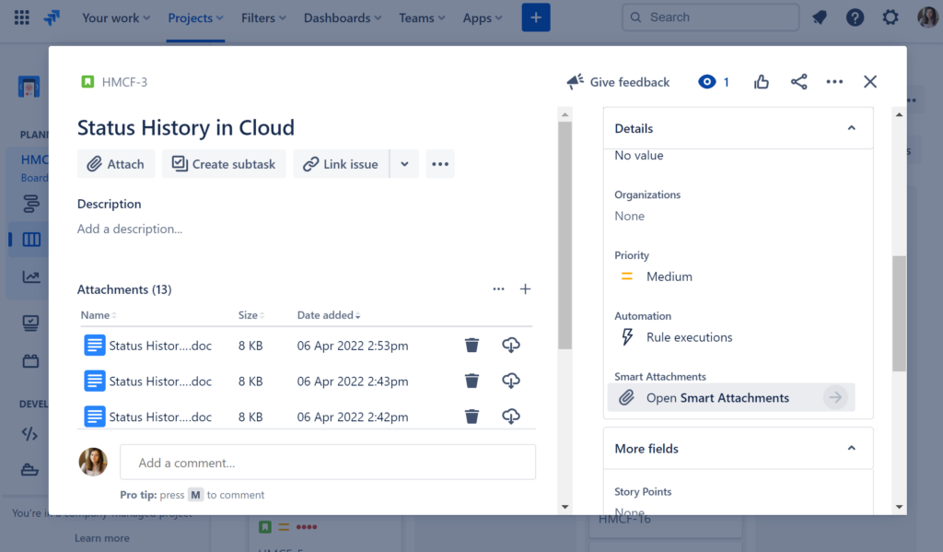
Task: Open the dropdown next to Link issue
Action: tap(404, 163)
